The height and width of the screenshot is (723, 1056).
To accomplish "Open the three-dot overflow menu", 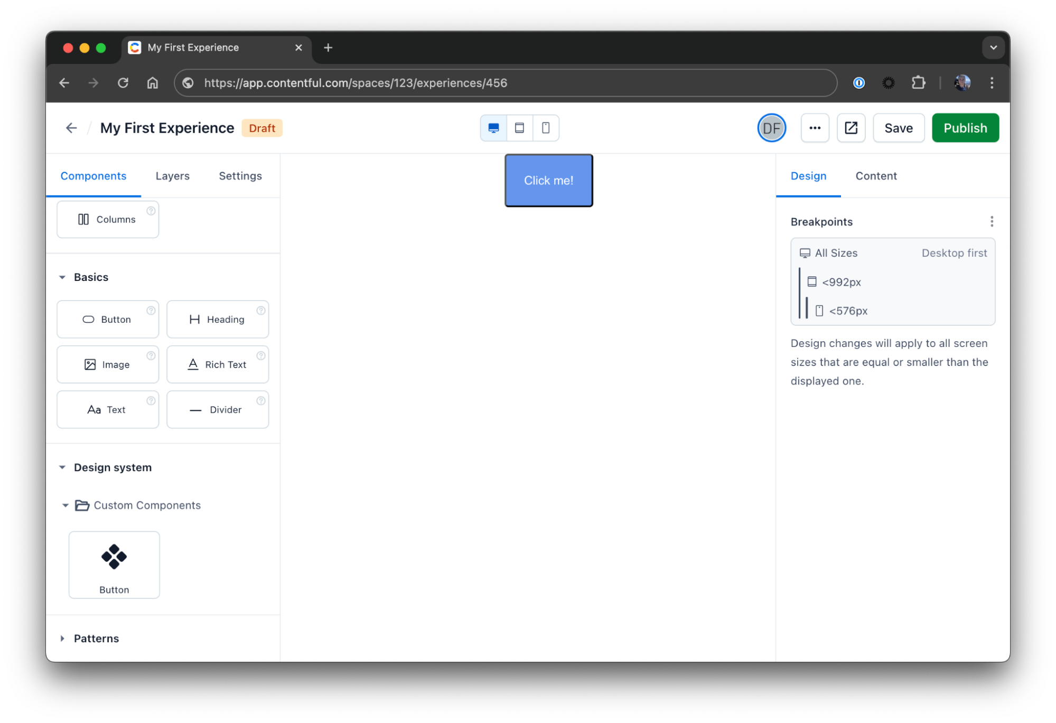I will 815,128.
